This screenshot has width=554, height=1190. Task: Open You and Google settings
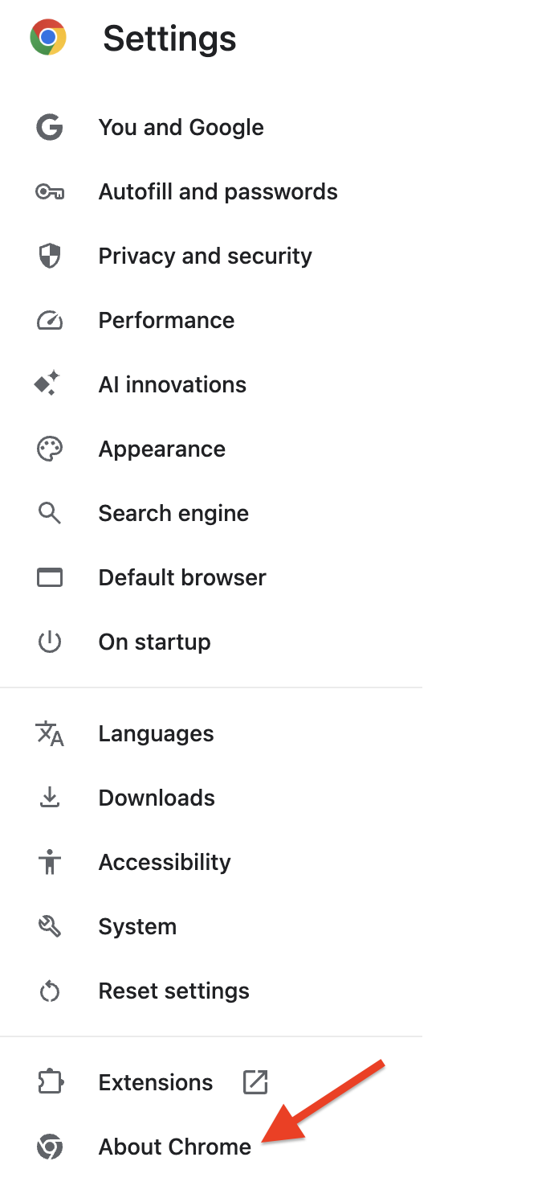point(181,127)
